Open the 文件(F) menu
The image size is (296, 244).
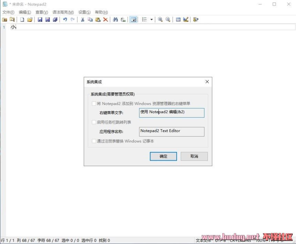(8, 12)
